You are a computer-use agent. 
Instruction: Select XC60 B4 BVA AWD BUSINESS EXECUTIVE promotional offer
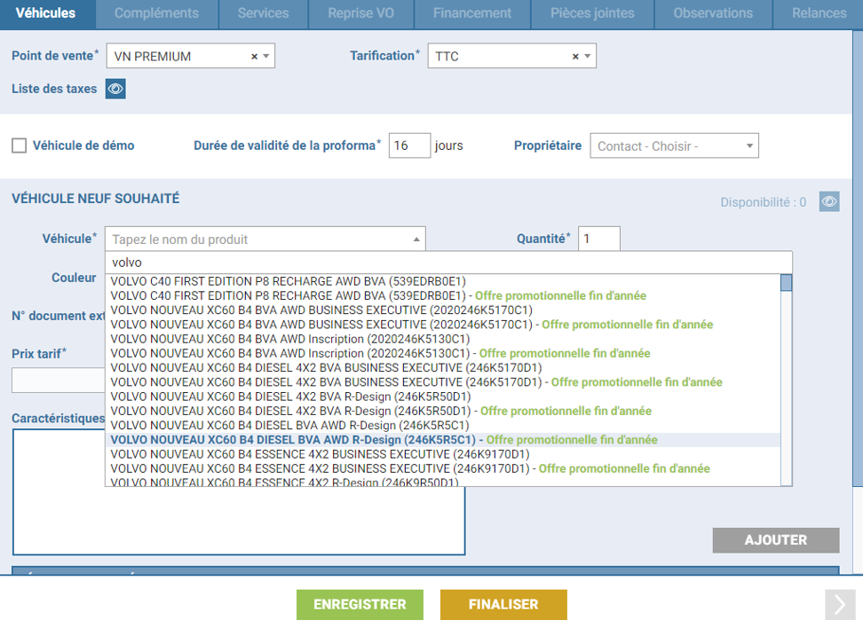tap(443, 325)
